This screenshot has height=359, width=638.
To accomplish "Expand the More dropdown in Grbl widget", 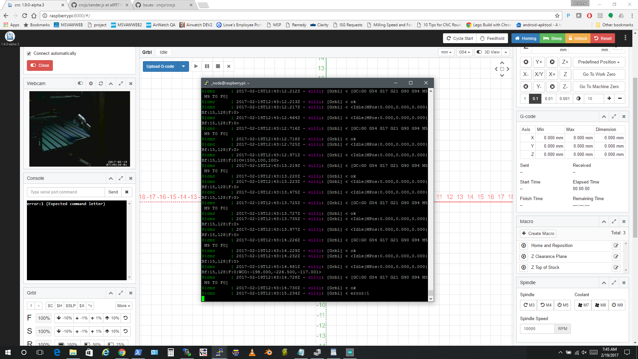I will point(123,306).
